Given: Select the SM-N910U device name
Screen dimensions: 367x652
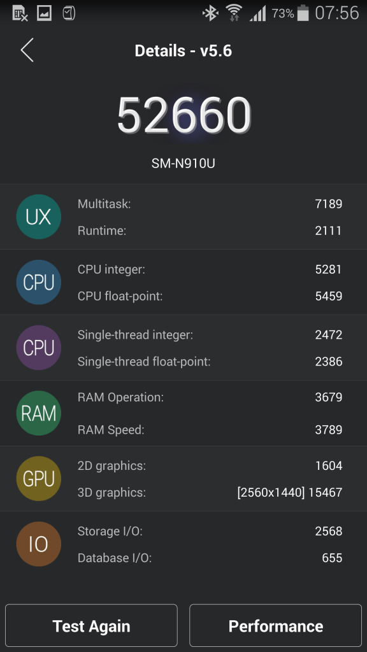Looking at the screenshot, I should click(x=183, y=162).
